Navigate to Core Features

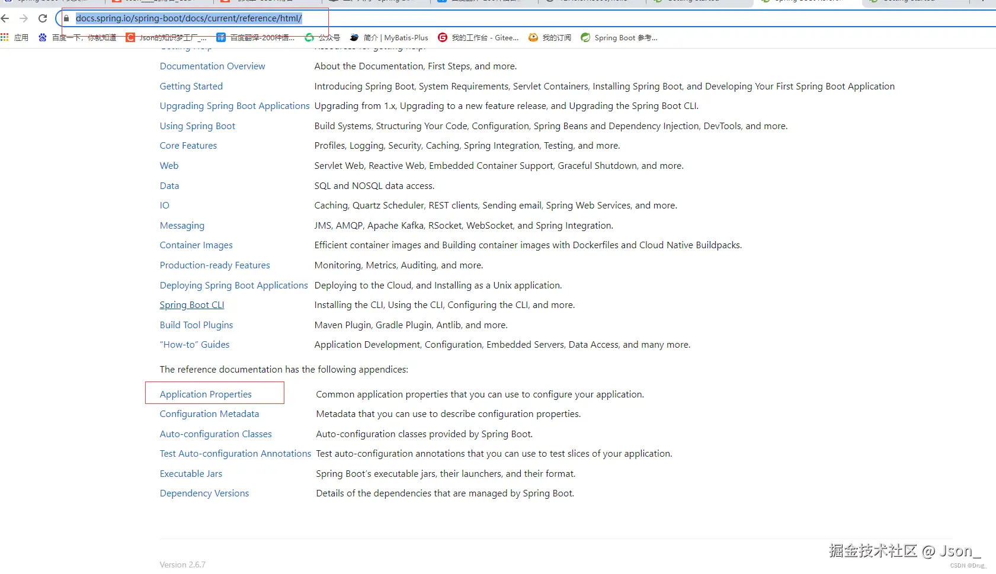[x=188, y=146]
